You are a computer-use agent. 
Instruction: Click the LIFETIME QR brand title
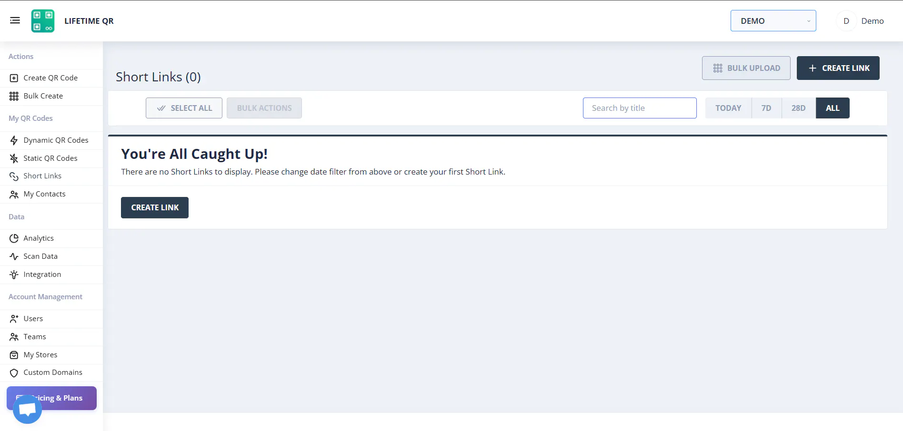89,21
